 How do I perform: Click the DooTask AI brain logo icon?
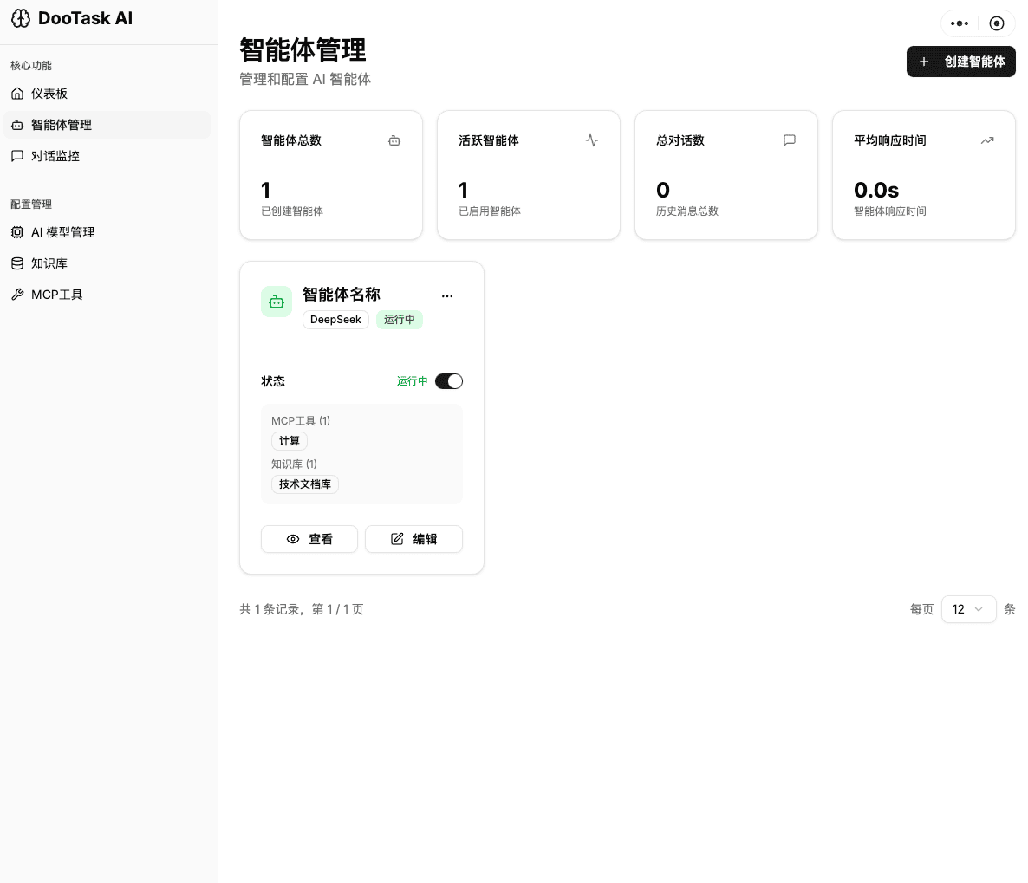(x=20, y=18)
